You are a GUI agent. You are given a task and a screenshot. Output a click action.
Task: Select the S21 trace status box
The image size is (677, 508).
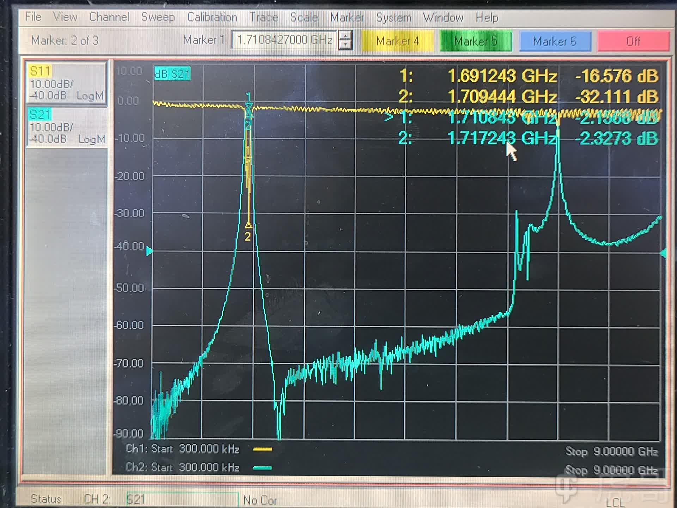coord(66,126)
